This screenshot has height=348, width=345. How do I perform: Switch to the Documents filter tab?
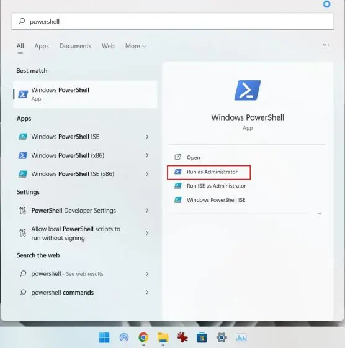click(x=75, y=46)
